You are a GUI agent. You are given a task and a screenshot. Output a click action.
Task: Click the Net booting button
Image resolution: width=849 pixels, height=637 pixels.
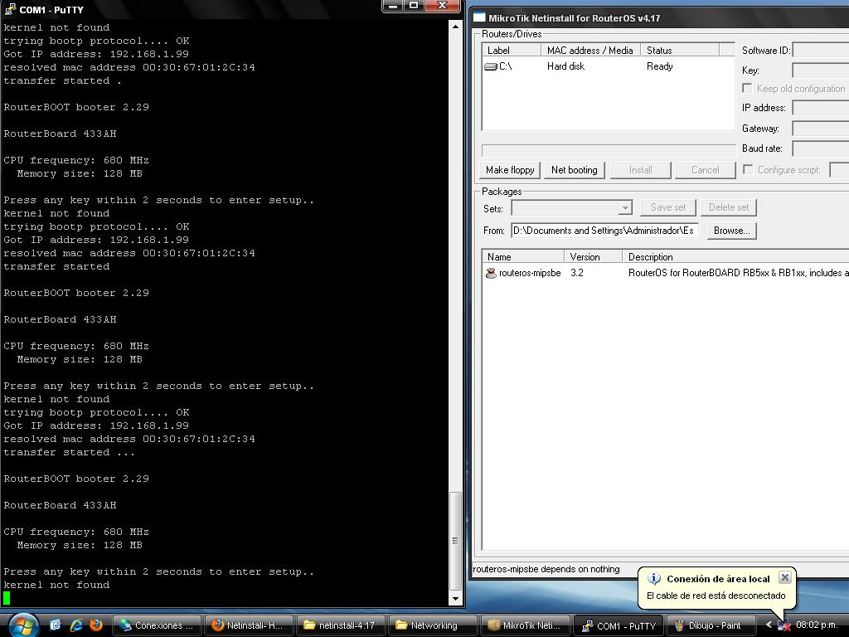click(x=574, y=170)
